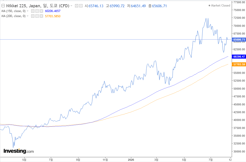Expand the MA (200, close, 0) dropdown arrow
Screen dimensions: 246x162
pos(28,16)
